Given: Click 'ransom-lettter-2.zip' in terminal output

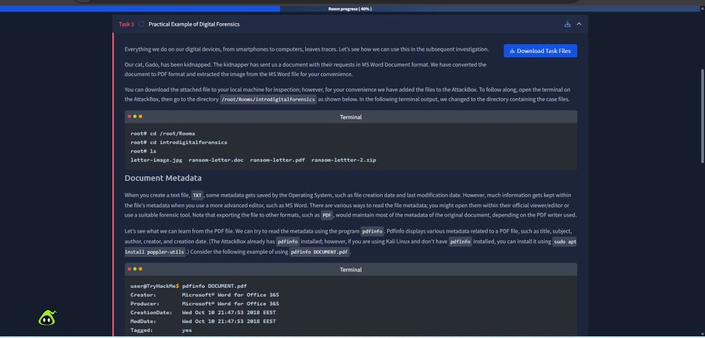Looking at the screenshot, I should pos(344,160).
